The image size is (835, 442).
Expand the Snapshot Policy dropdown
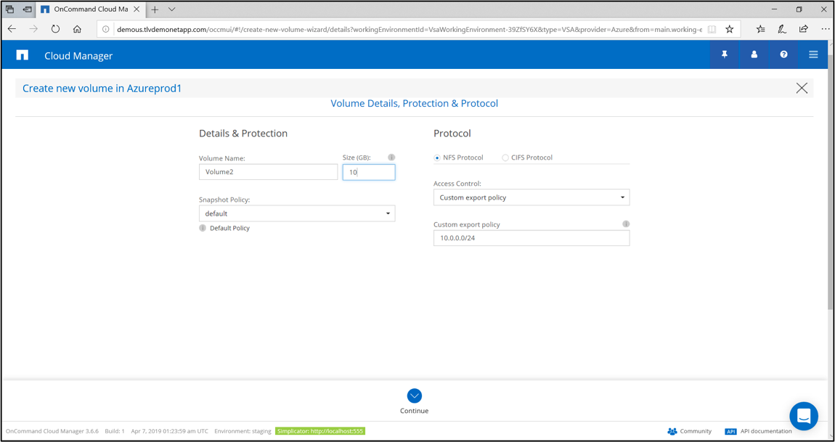click(x=297, y=213)
